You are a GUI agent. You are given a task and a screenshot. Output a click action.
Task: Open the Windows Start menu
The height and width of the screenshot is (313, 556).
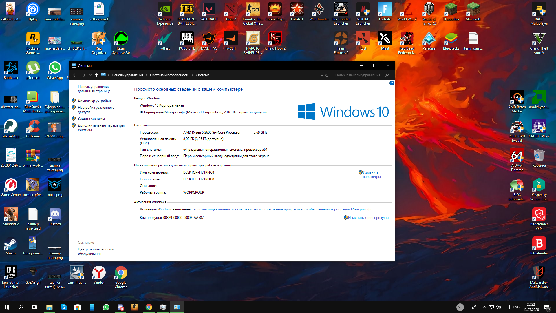pyautogui.click(x=7, y=307)
